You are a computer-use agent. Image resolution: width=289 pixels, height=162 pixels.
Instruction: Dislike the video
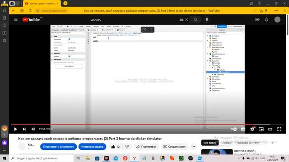point(127,147)
